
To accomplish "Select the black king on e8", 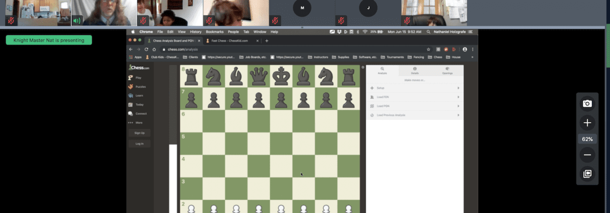I will tap(281, 77).
